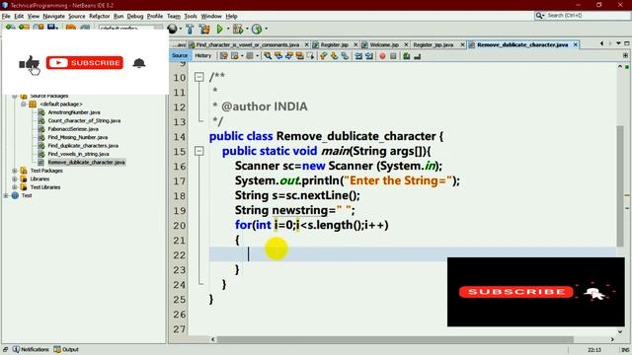Open the run project dropdown arrow
632x355 pixels.
[x=228, y=29]
